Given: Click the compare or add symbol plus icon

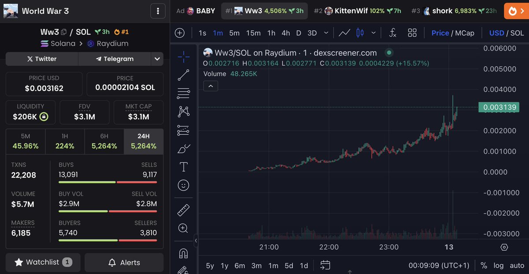Looking at the screenshot, I should (x=180, y=33).
